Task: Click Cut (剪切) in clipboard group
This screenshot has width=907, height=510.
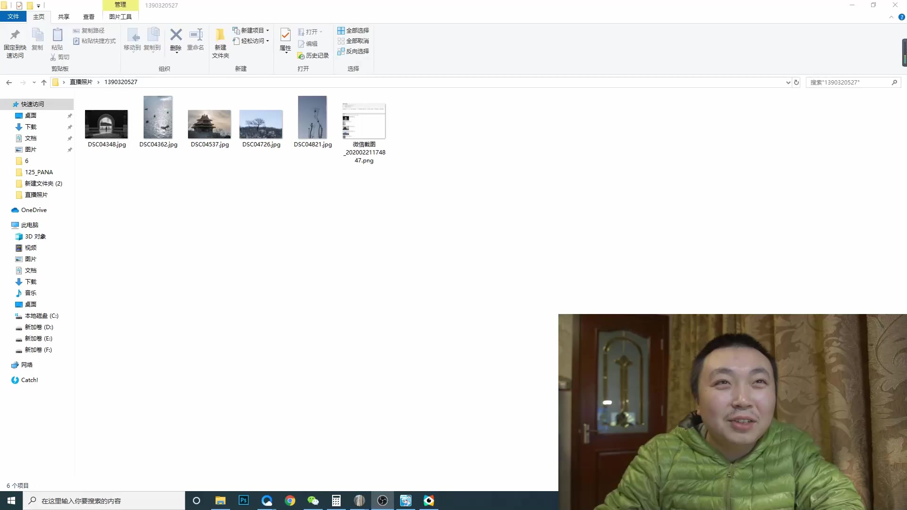Action: 60,57
